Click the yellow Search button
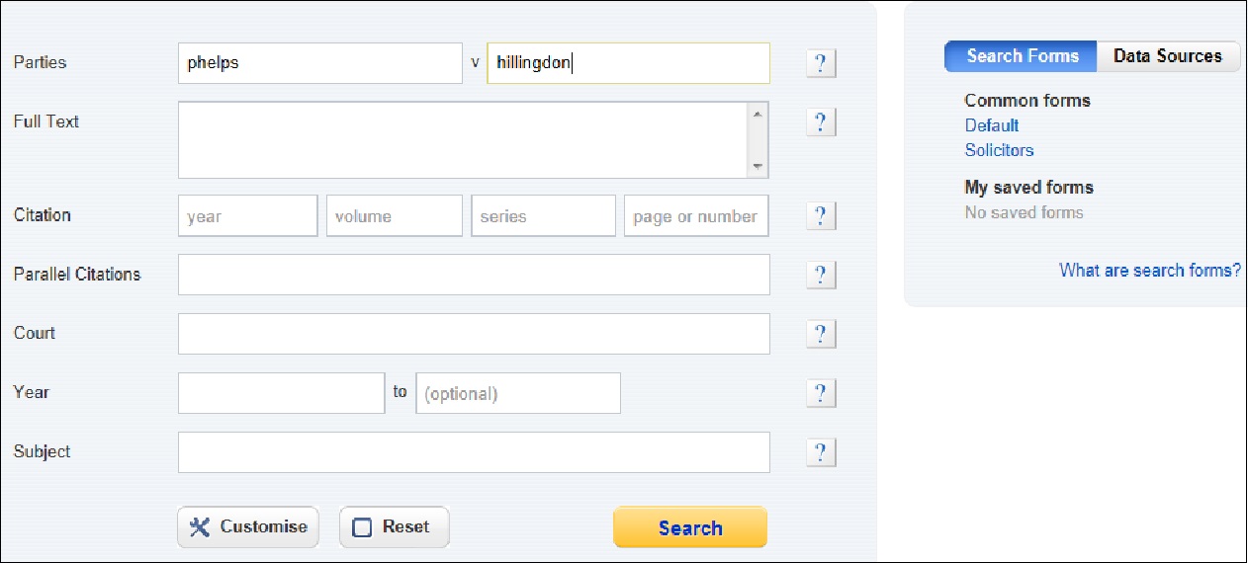The width and height of the screenshot is (1248, 563). click(690, 527)
